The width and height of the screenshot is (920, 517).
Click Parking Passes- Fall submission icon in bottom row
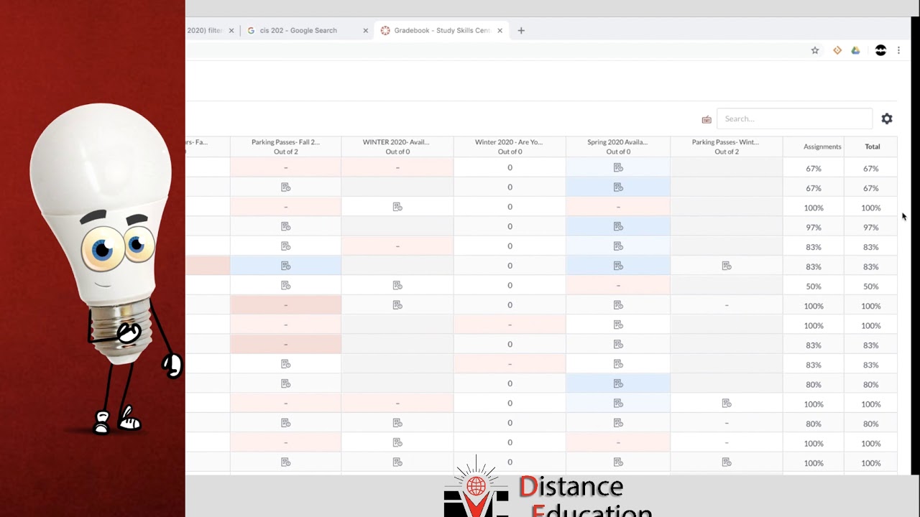(285, 462)
